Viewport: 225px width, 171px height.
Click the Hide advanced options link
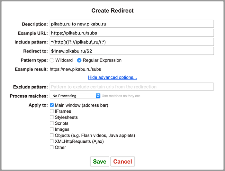click(x=113, y=77)
